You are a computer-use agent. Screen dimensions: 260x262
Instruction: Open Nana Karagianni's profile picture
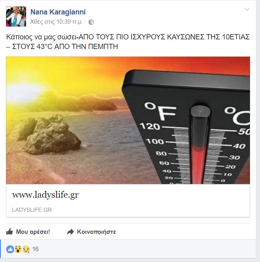(x=16, y=16)
